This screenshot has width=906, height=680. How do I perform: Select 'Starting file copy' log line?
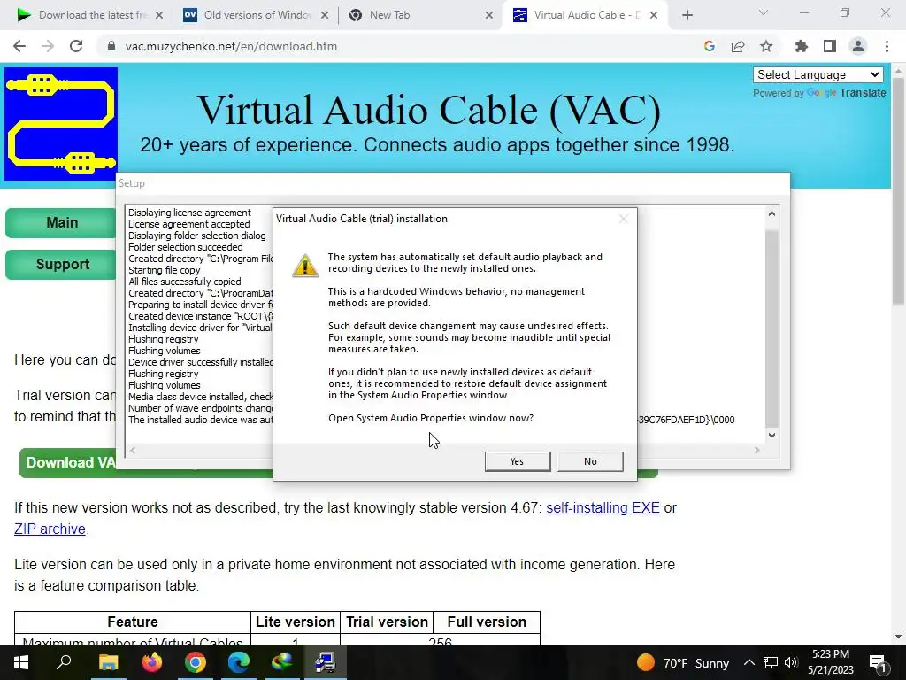164,270
